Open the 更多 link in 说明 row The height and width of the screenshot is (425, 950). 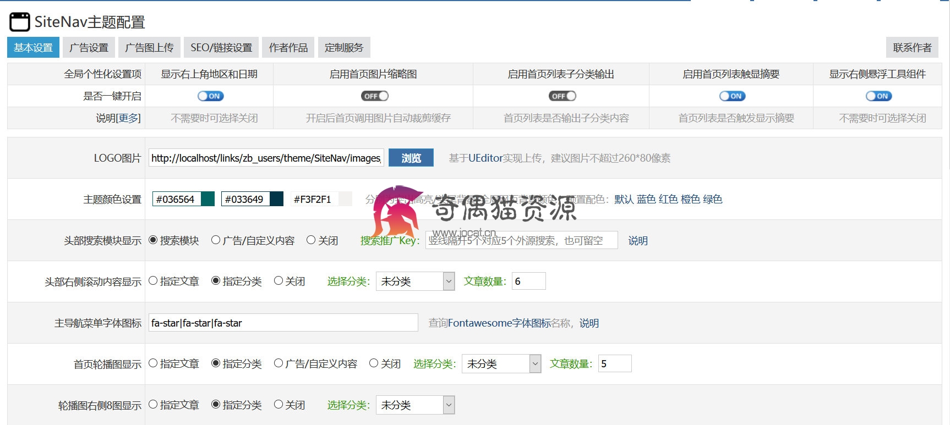(128, 118)
